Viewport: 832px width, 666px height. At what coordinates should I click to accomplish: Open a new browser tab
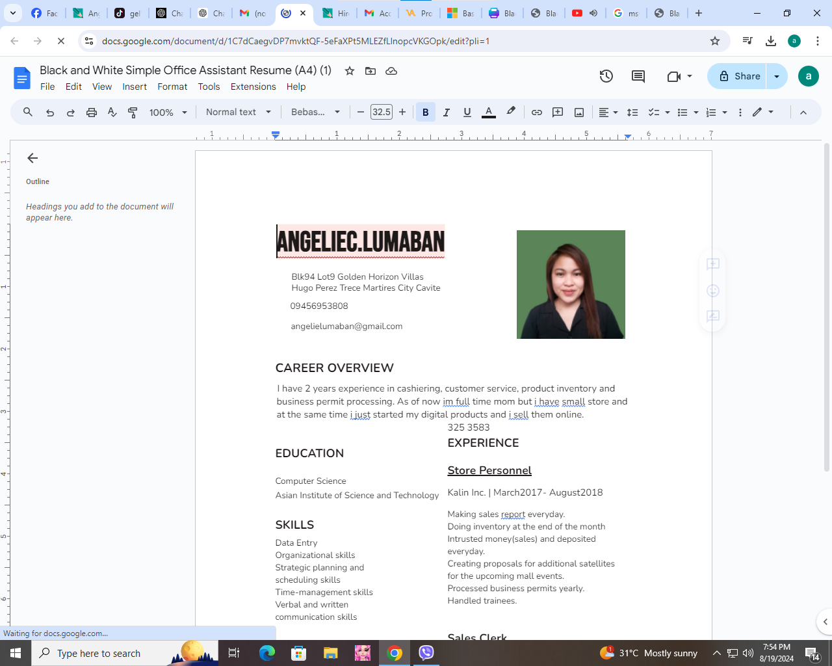pos(699,13)
